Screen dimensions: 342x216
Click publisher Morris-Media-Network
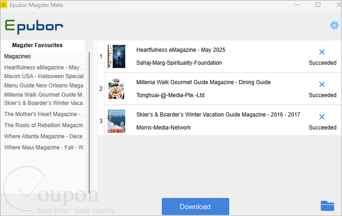tap(164, 127)
